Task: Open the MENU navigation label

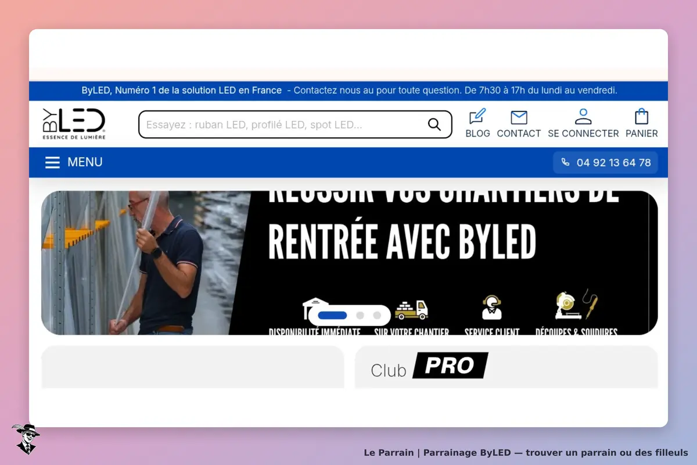Action: pyautogui.click(x=85, y=162)
